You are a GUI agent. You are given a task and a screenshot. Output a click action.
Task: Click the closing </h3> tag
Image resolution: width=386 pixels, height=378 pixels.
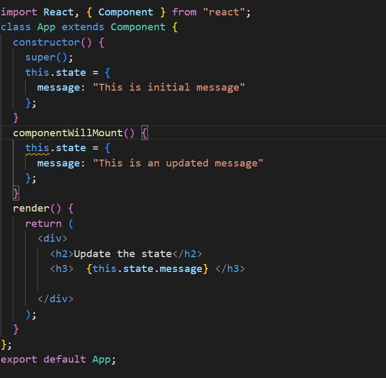click(x=230, y=269)
